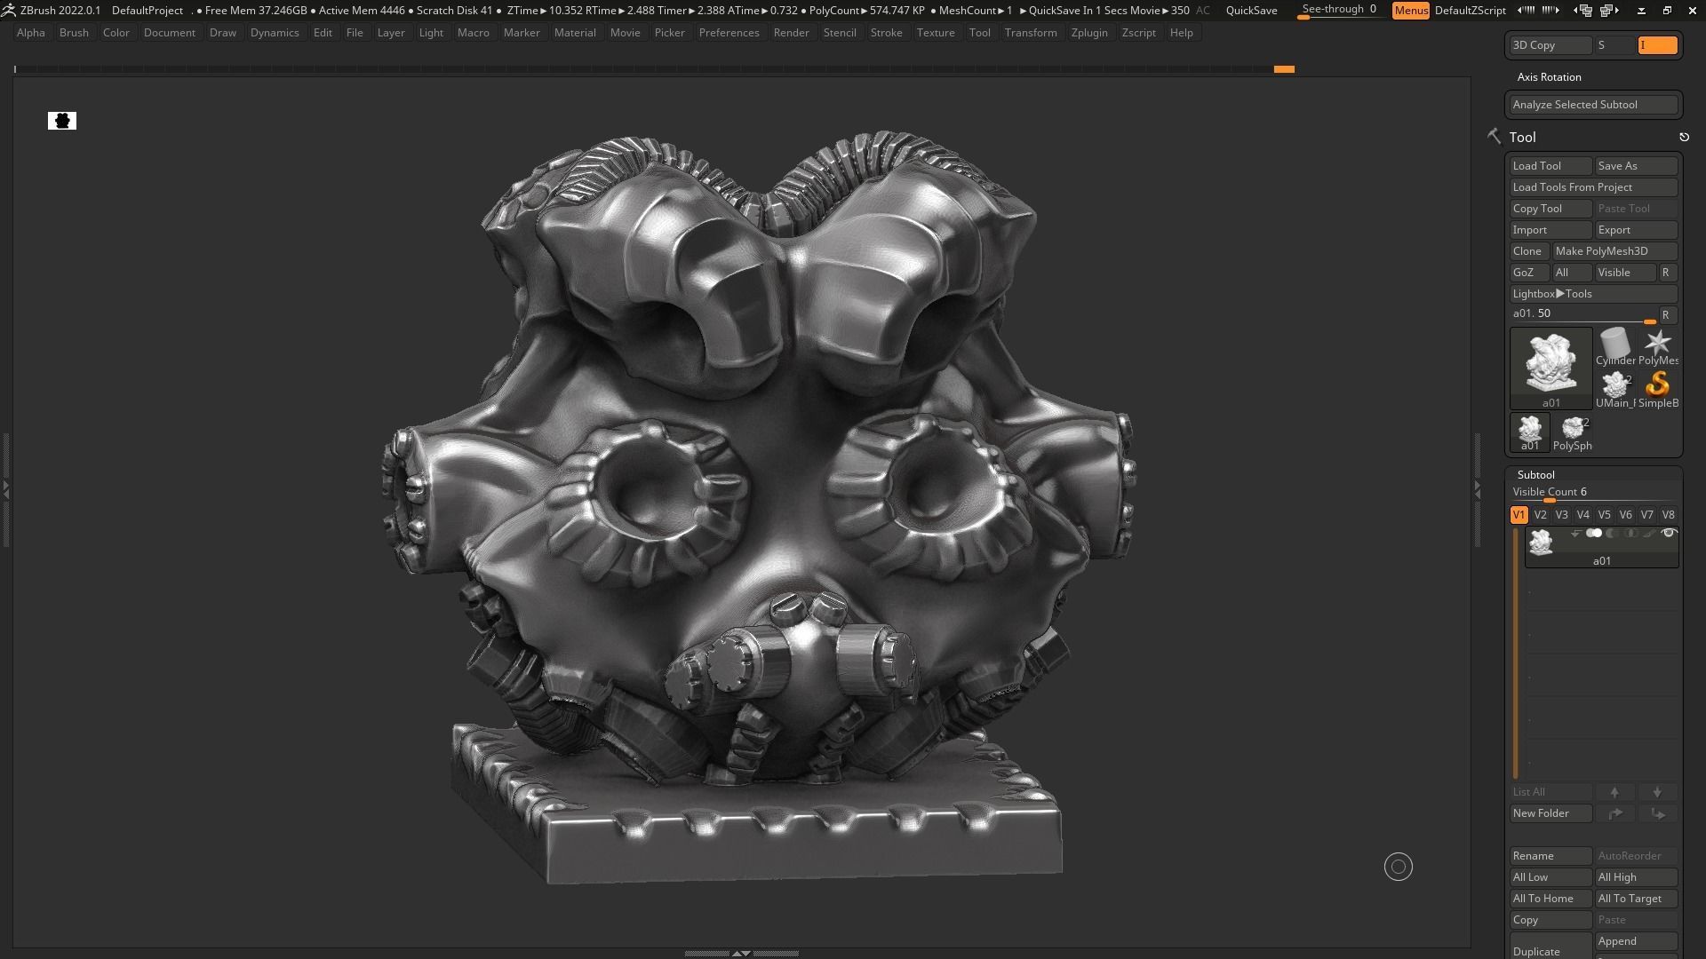Click Make PolyMesh3D button
The height and width of the screenshot is (959, 1706).
(1614, 251)
